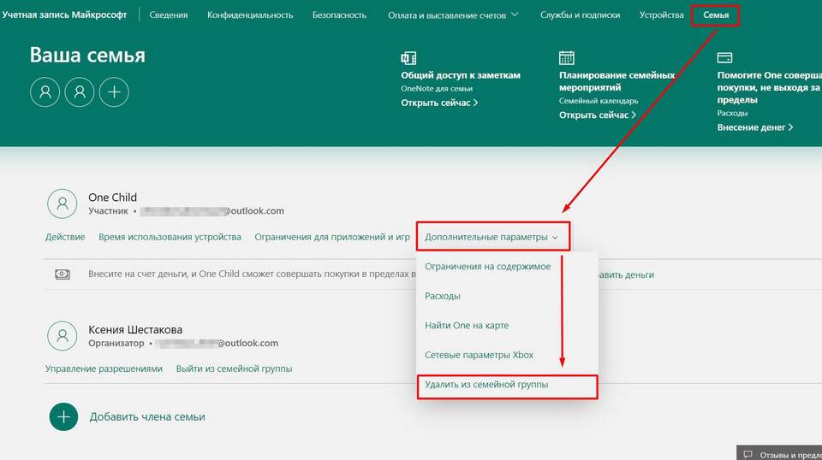Viewport: 822px width, 460px height.
Task: Open the Сведения tab
Action: click(x=169, y=15)
